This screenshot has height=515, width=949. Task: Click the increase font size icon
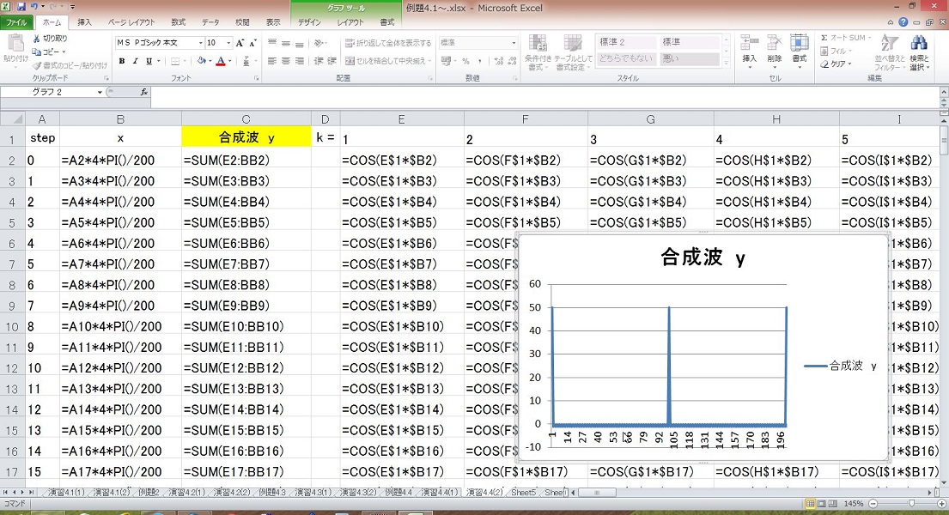(x=240, y=43)
